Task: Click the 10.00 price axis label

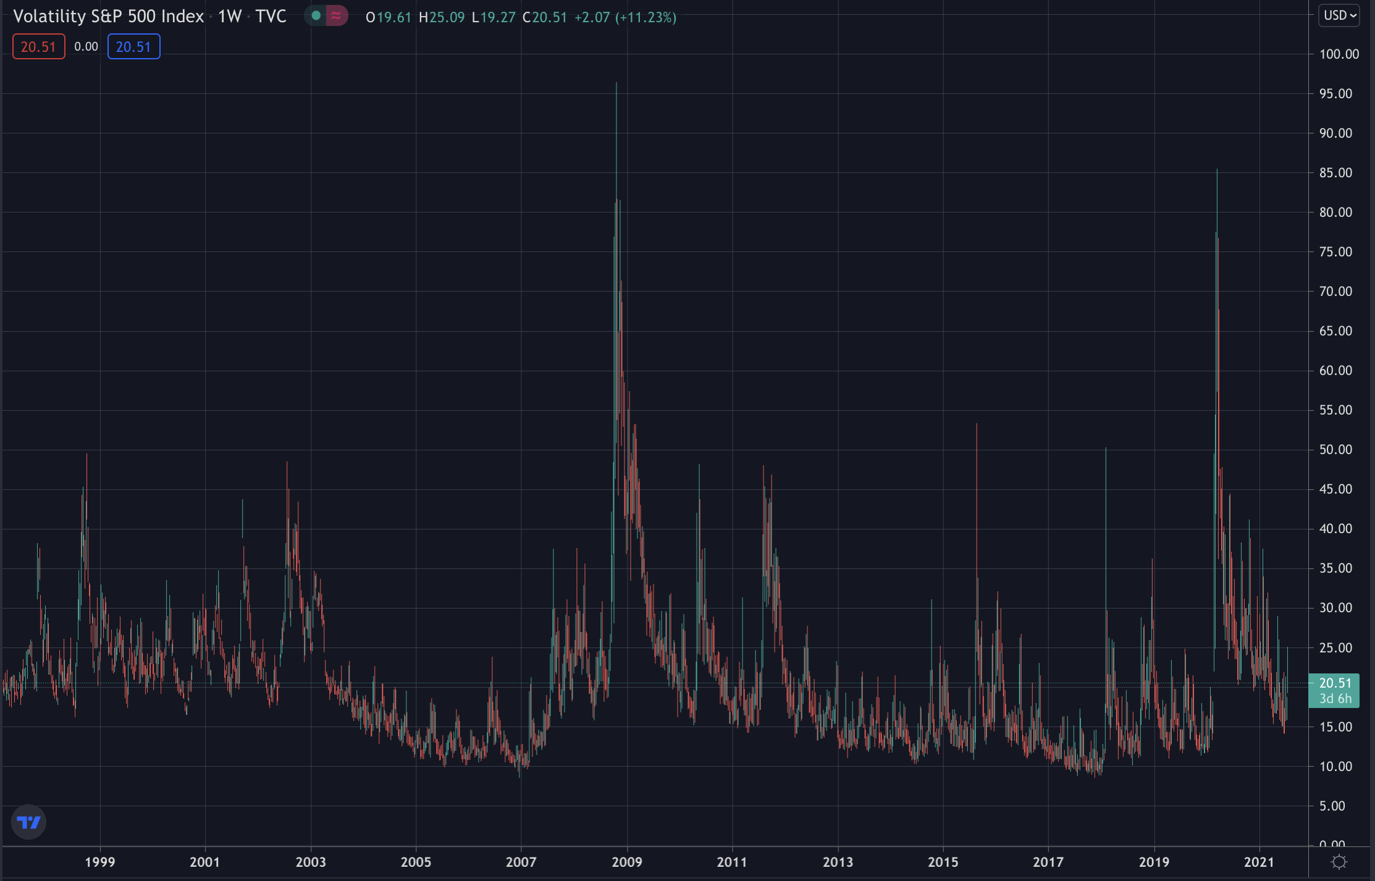Action: [1335, 767]
